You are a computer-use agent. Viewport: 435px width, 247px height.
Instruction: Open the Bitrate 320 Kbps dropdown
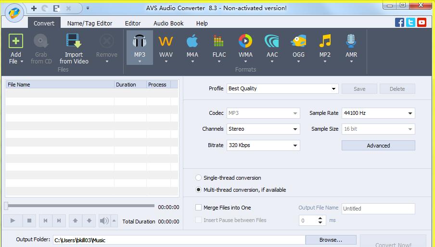click(x=263, y=146)
